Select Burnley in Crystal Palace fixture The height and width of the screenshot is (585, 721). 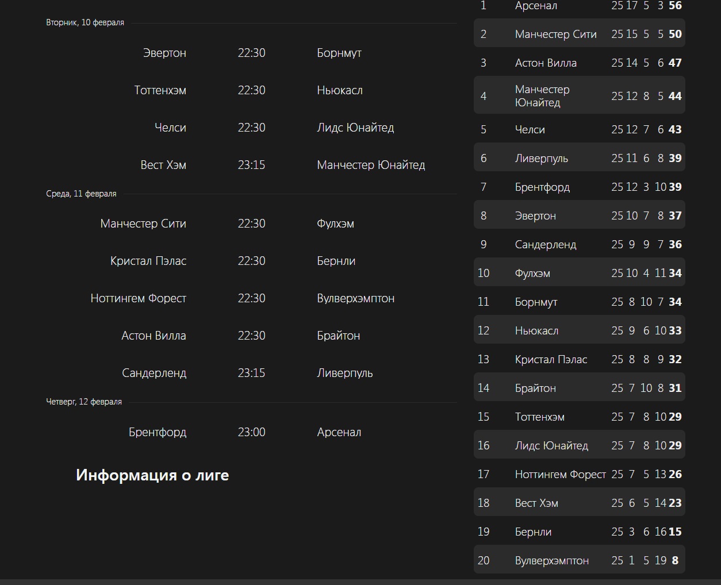pyautogui.click(x=336, y=261)
